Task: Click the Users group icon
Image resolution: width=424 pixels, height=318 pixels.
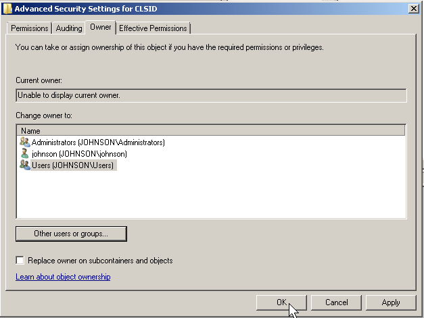Action: point(25,165)
